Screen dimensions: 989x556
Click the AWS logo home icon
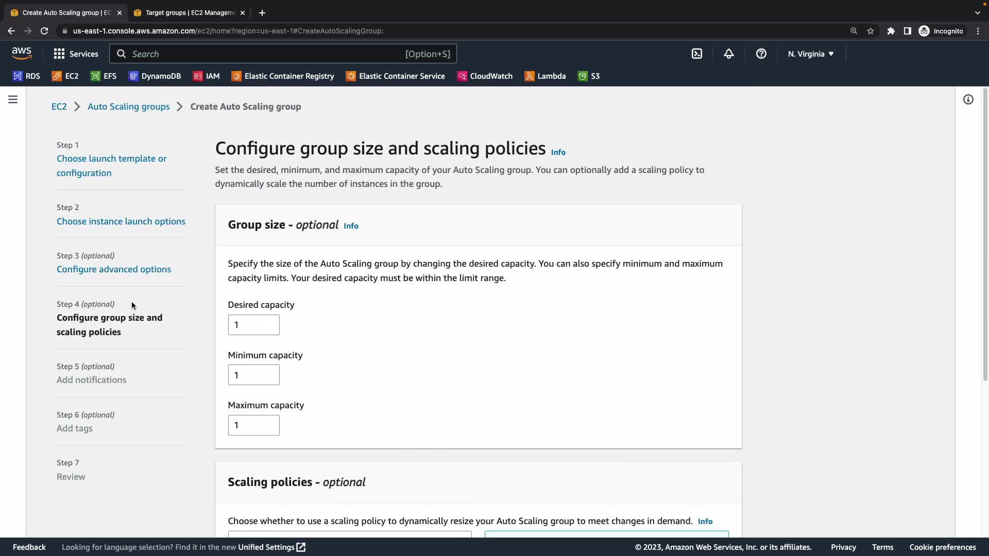pyautogui.click(x=22, y=53)
